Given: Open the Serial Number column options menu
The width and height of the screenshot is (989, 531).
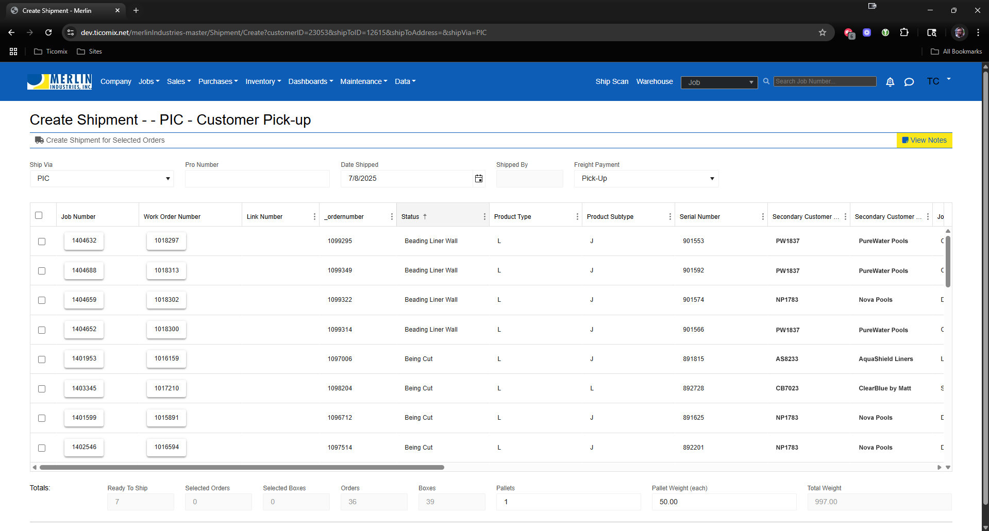Looking at the screenshot, I should coord(763,217).
